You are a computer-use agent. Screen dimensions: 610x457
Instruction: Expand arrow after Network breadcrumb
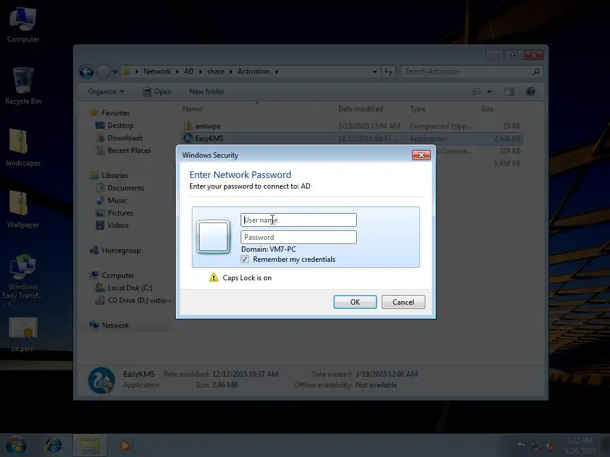click(177, 71)
